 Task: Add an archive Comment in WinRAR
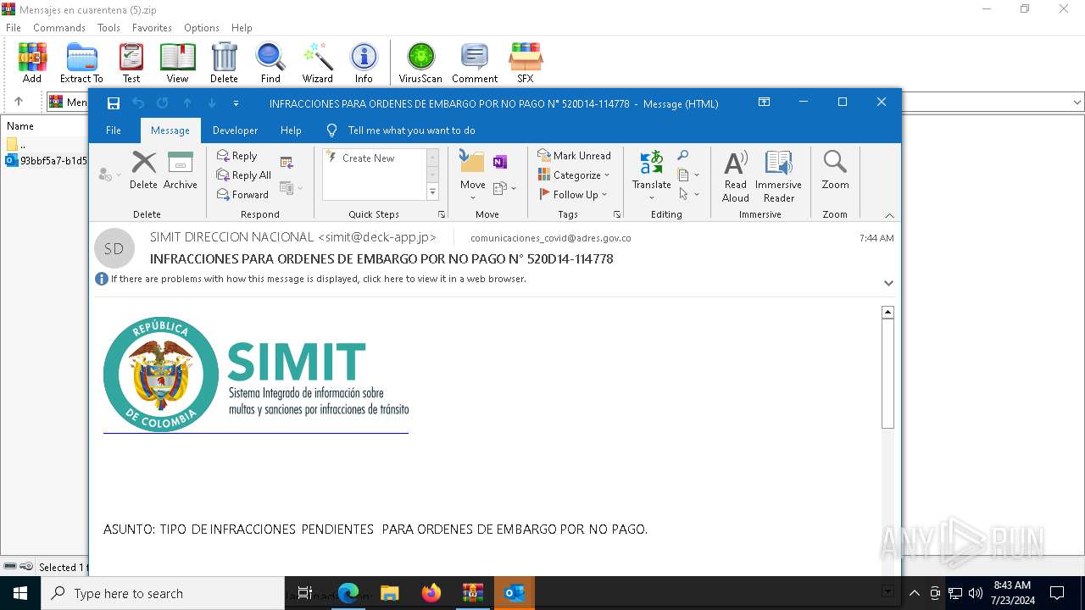tap(475, 63)
